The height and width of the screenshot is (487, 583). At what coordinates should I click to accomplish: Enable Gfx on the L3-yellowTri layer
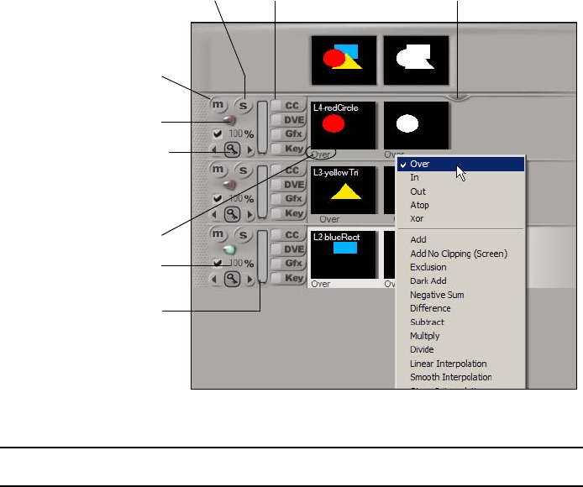[276, 198]
